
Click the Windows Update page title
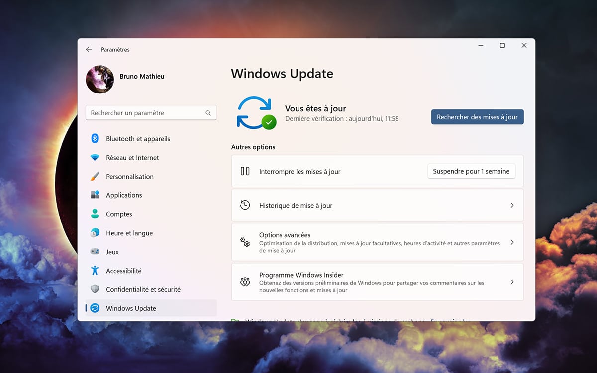coord(282,74)
